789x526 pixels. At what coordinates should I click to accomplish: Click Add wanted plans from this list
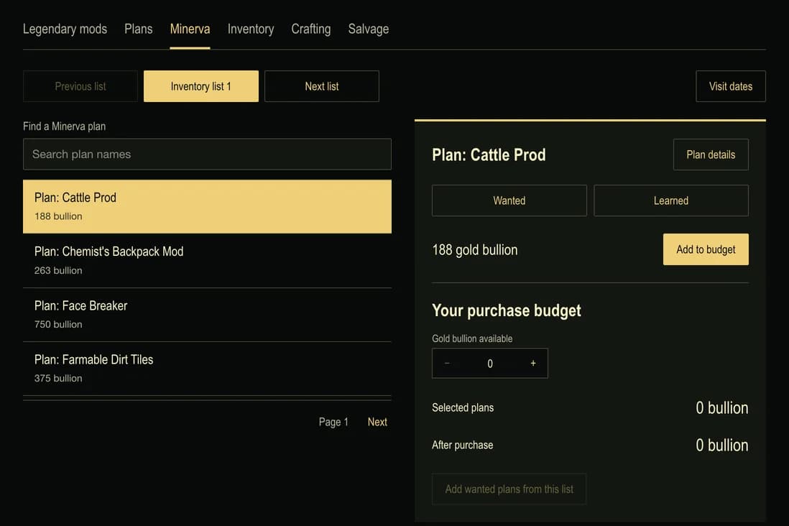[509, 489]
